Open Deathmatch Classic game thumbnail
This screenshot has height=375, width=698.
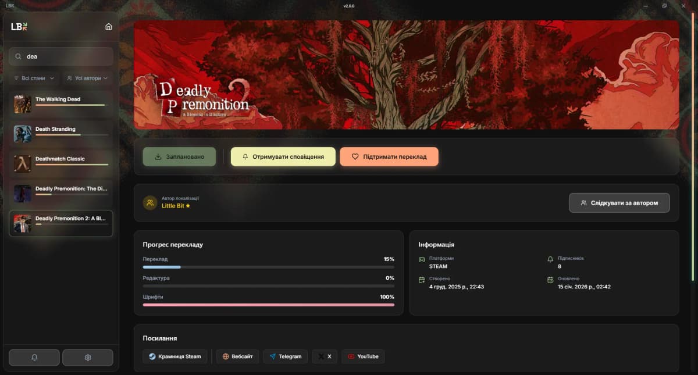coord(23,164)
